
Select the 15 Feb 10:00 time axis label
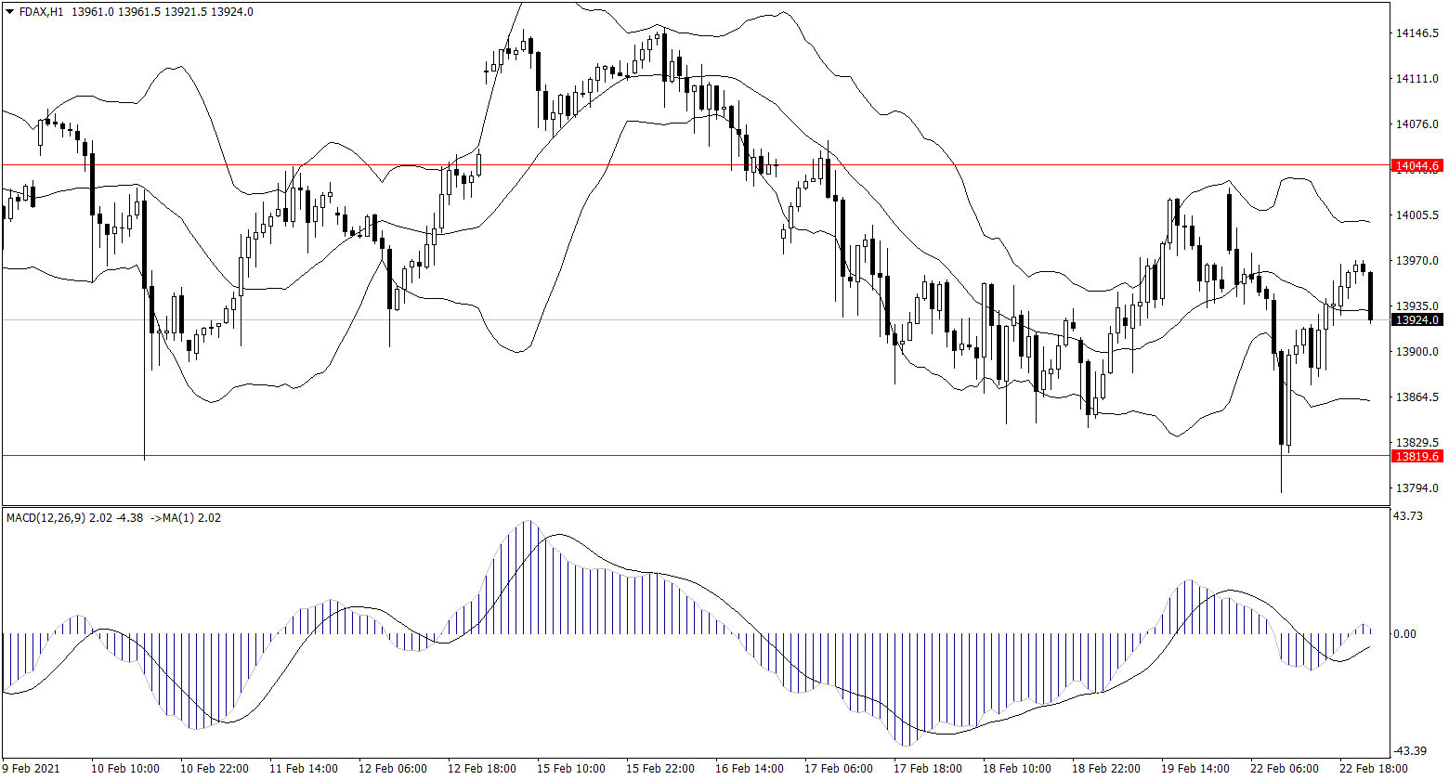coord(570,769)
